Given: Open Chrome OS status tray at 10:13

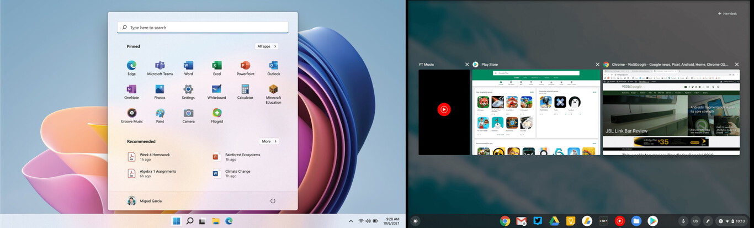Looking at the screenshot, I should click(732, 221).
